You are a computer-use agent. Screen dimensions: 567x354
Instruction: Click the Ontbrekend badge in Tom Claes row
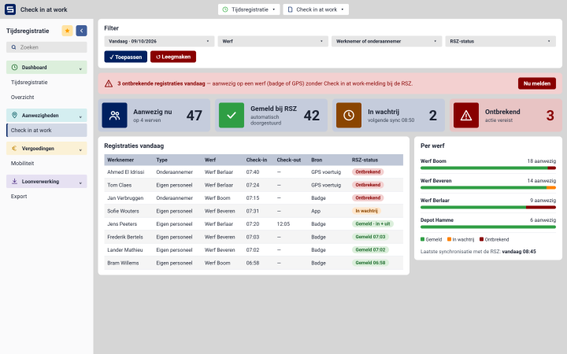pos(368,185)
